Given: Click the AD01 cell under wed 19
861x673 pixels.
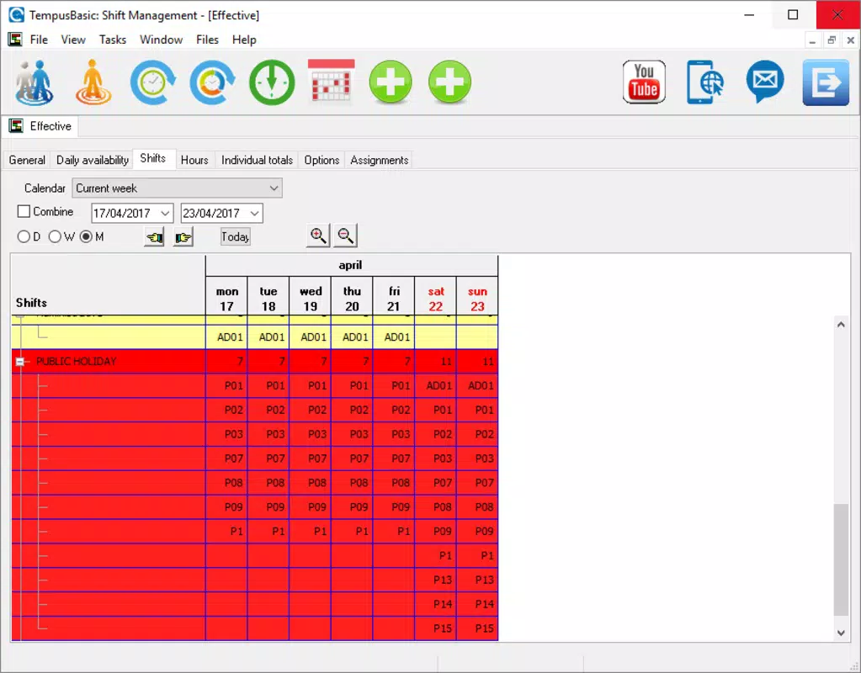Looking at the screenshot, I should tap(311, 337).
